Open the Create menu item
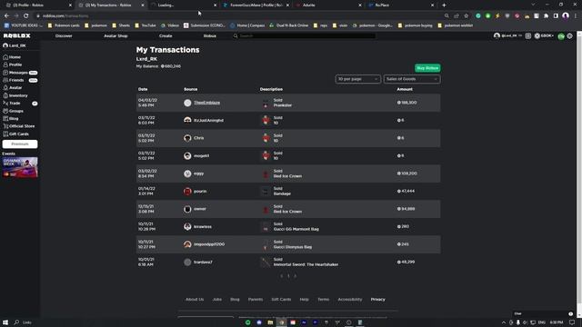The width and height of the screenshot is (582, 327). (x=166, y=36)
